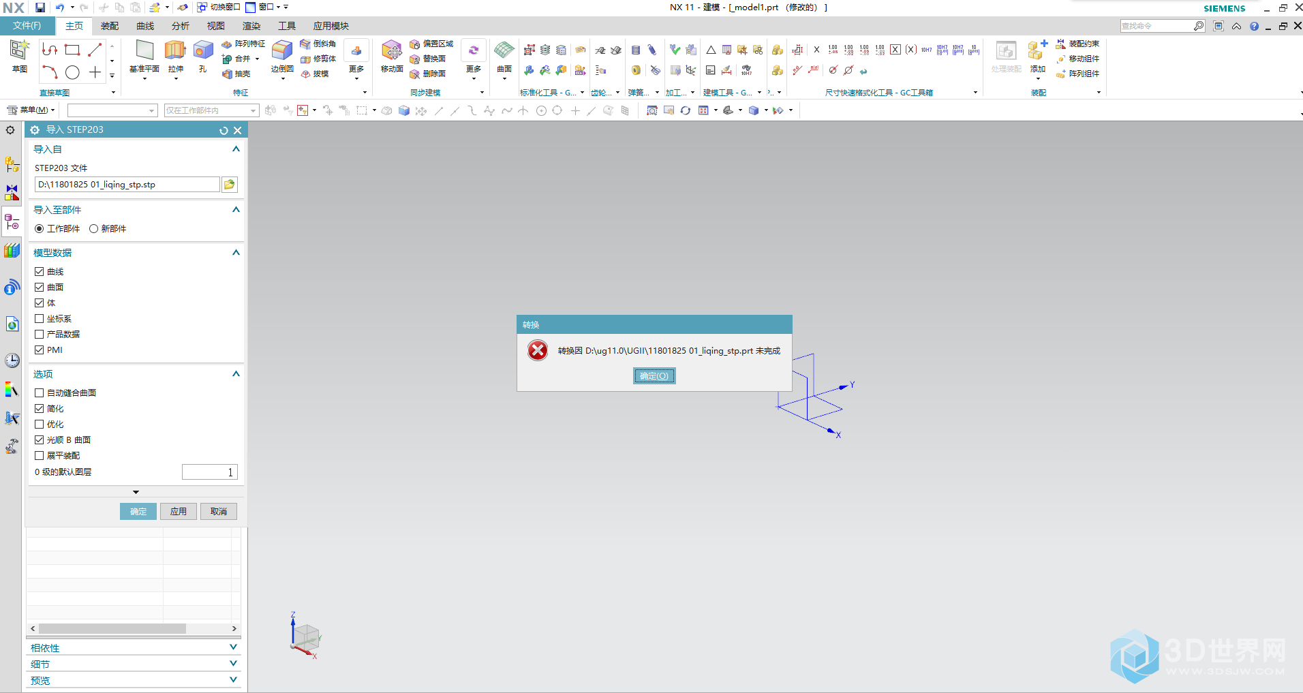Toggle the PMI checkbox

tap(39, 350)
